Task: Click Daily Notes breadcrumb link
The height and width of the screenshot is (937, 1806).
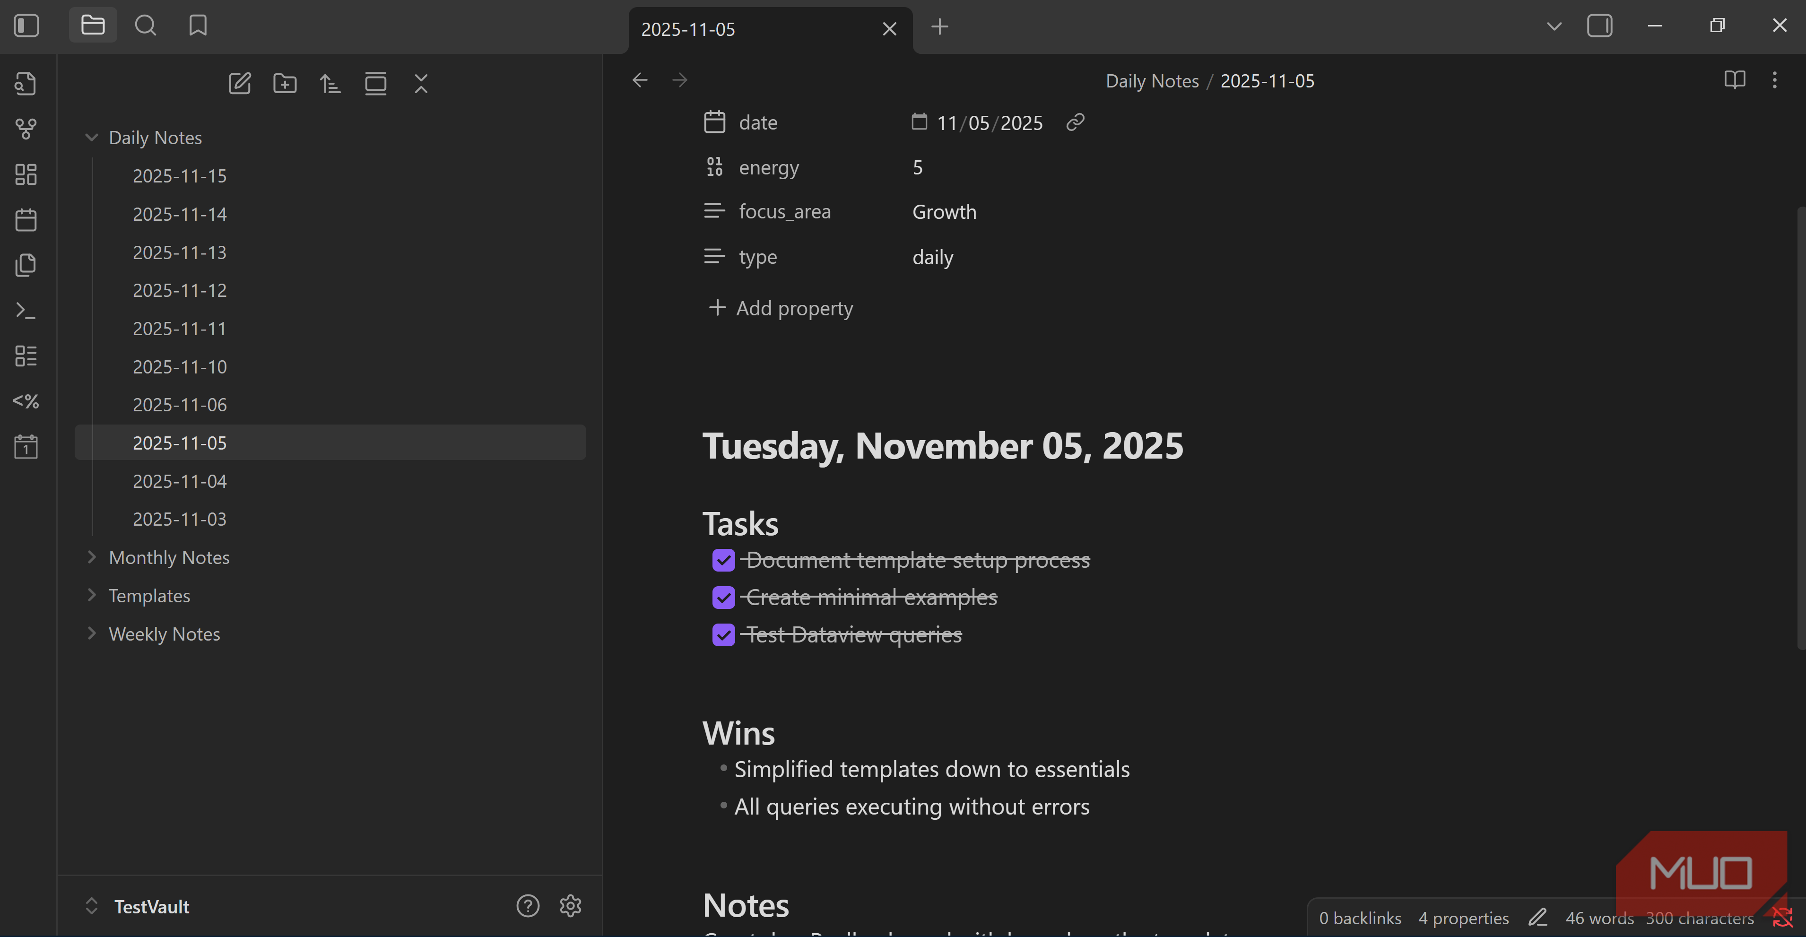Action: click(x=1152, y=80)
